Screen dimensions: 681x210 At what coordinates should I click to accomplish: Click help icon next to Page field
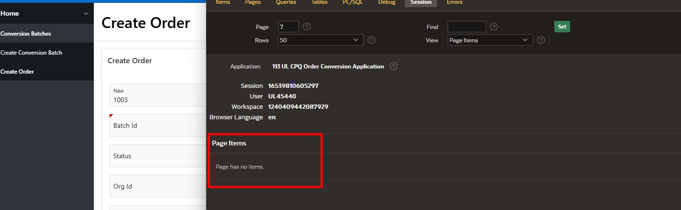point(307,27)
